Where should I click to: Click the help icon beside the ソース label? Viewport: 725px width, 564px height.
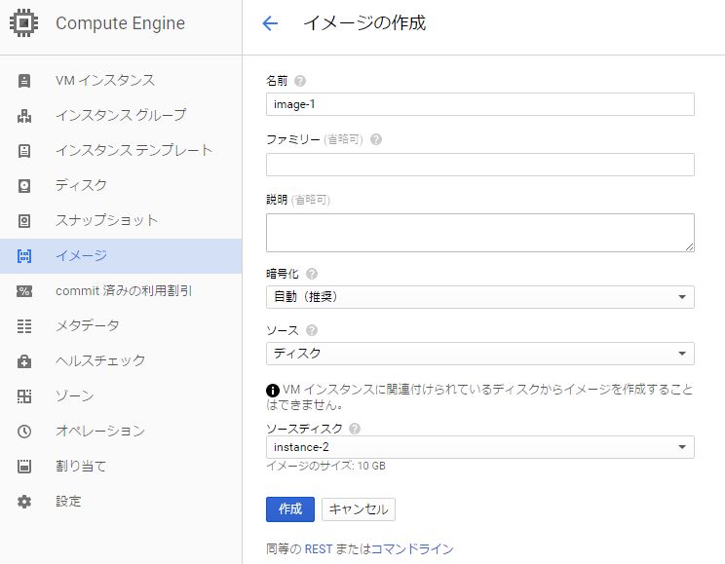pos(312,330)
